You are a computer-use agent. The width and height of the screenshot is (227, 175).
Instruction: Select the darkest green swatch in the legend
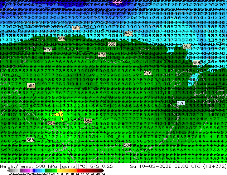tap(46, 171)
